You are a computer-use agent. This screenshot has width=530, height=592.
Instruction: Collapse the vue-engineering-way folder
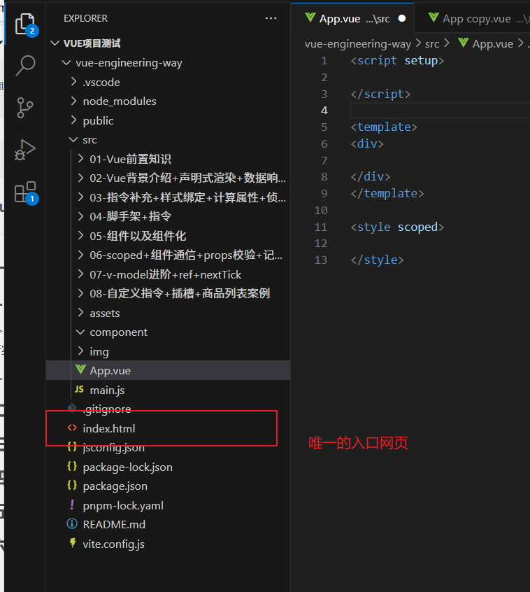pos(66,63)
